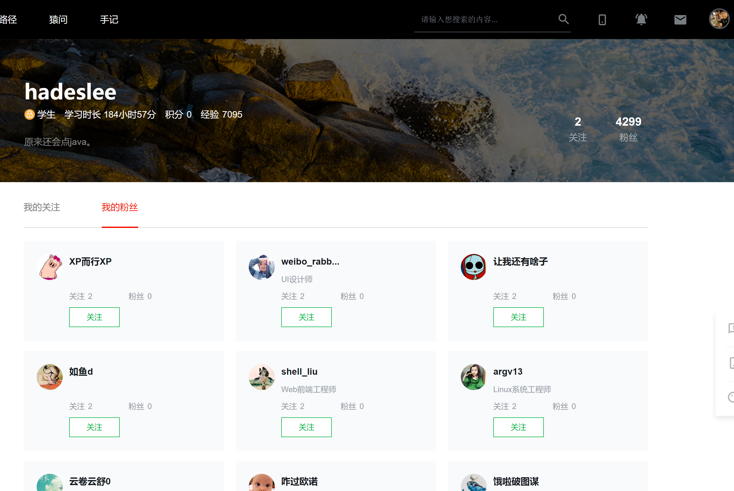The width and height of the screenshot is (734, 491).
Task: Follow user XP而行XP
Action: coord(94,317)
